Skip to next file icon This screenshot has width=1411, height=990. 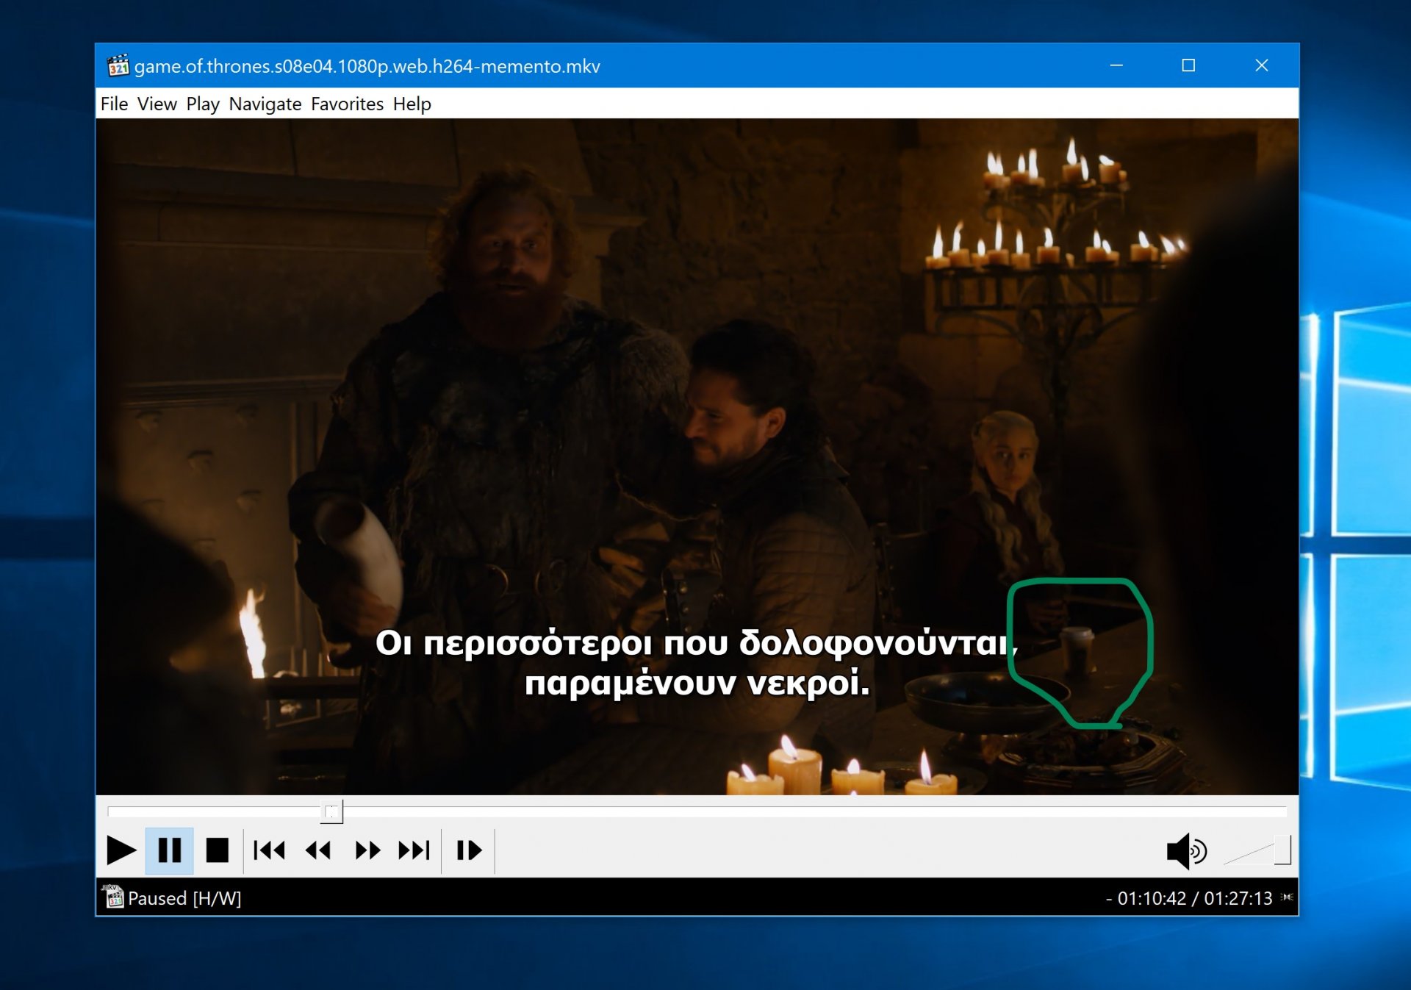414,850
